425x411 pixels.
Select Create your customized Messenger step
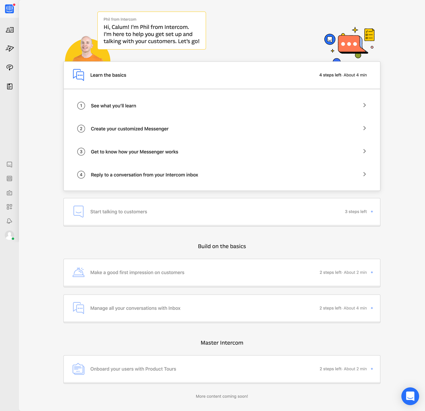[x=222, y=129]
